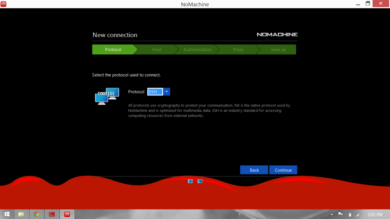This screenshot has width=390, height=219.
Task: Open the NoMachine title bar app icon
Action: pos(3,4)
